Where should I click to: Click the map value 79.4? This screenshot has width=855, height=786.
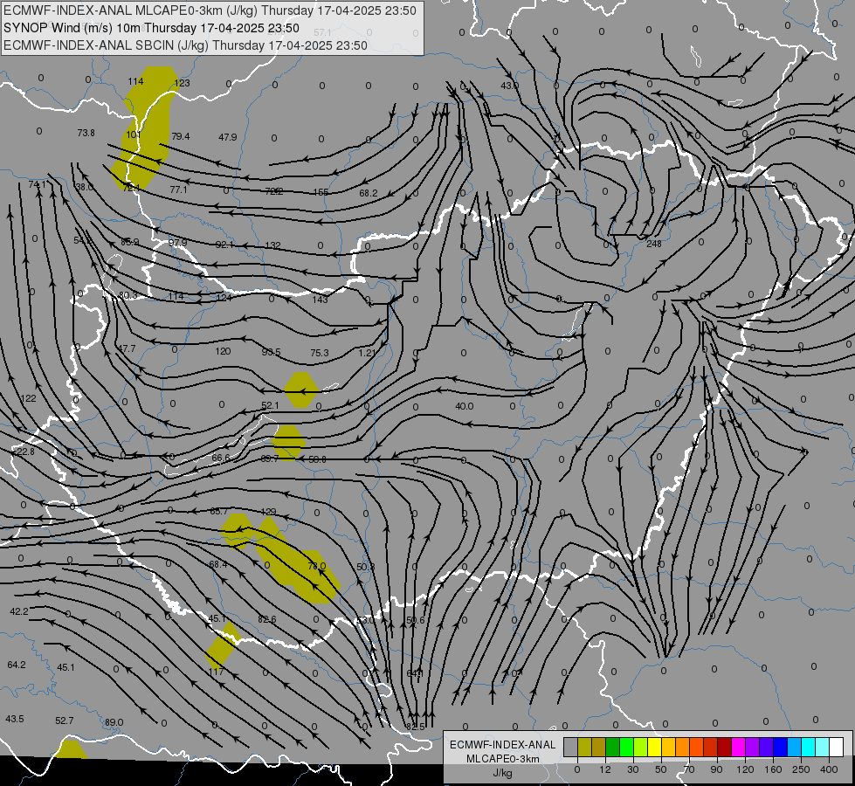coord(180,136)
